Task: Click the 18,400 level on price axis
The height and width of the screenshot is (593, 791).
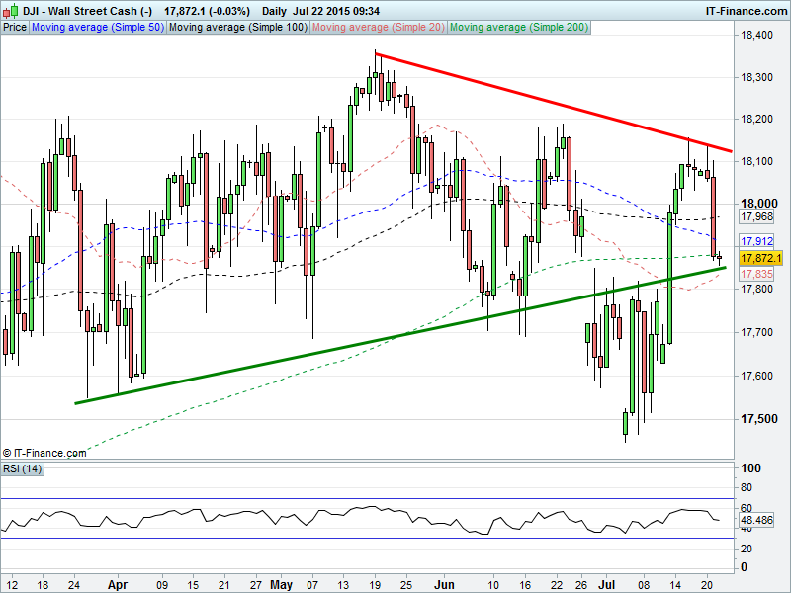Action: (757, 36)
